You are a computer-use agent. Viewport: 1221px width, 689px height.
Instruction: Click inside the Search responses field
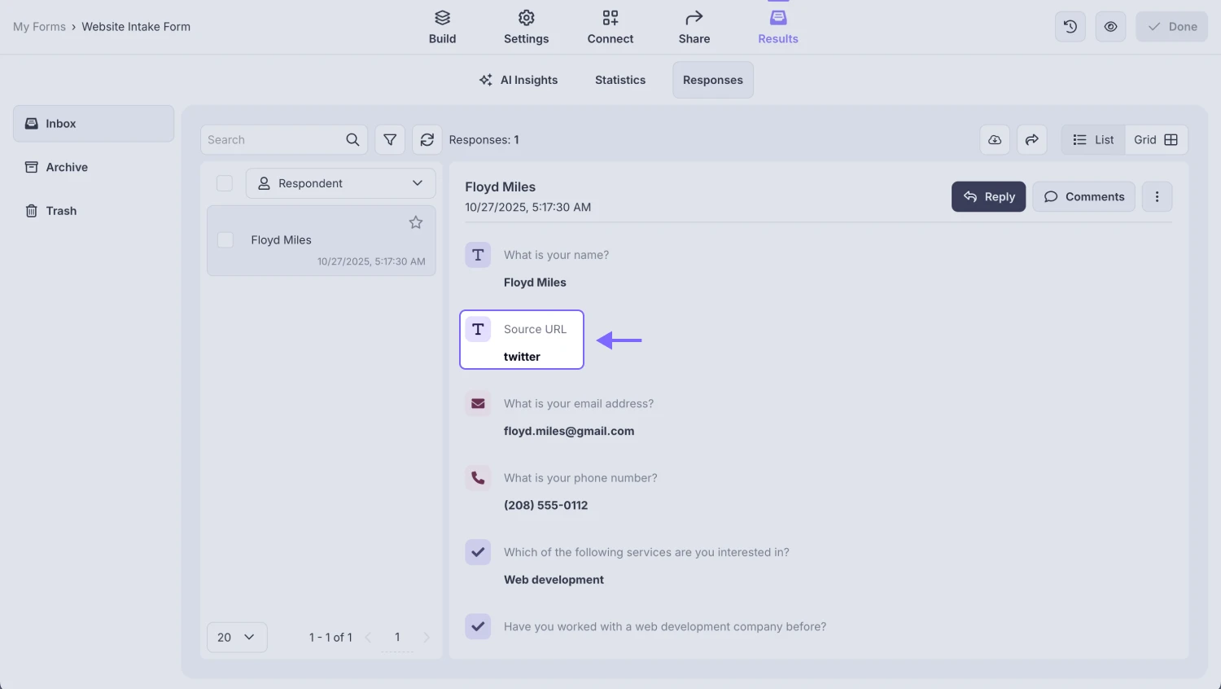point(277,139)
